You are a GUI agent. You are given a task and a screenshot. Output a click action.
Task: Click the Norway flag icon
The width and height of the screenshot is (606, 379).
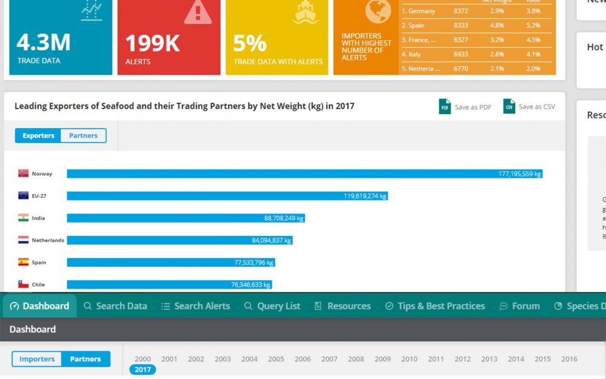pyautogui.click(x=24, y=174)
